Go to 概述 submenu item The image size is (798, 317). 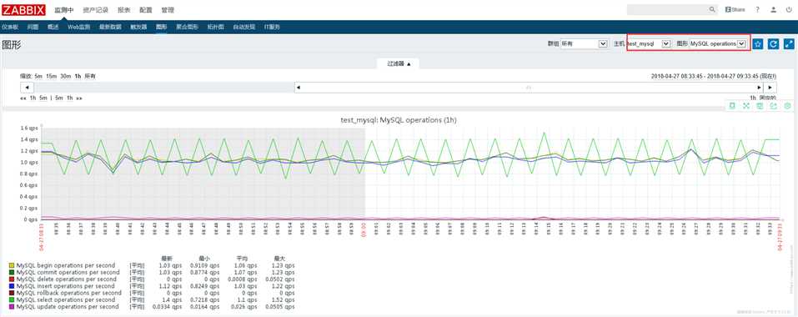(x=53, y=27)
